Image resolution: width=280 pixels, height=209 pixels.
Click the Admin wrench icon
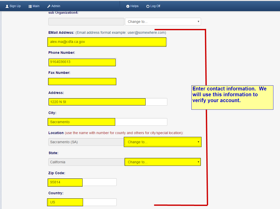tap(49, 6)
